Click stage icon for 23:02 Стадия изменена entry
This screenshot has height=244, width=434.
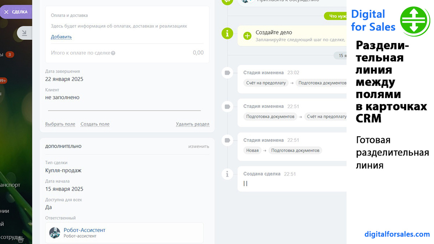pyautogui.click(x=227, y=73)
